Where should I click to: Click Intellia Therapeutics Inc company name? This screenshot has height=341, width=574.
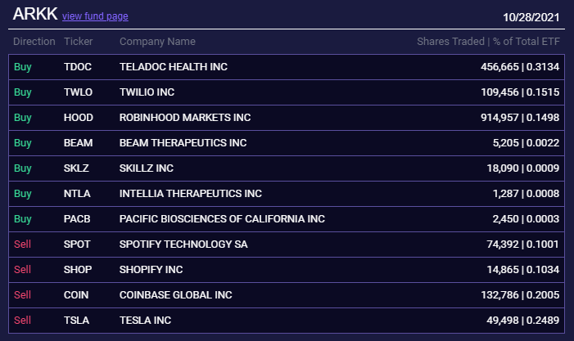click(190, 193)
